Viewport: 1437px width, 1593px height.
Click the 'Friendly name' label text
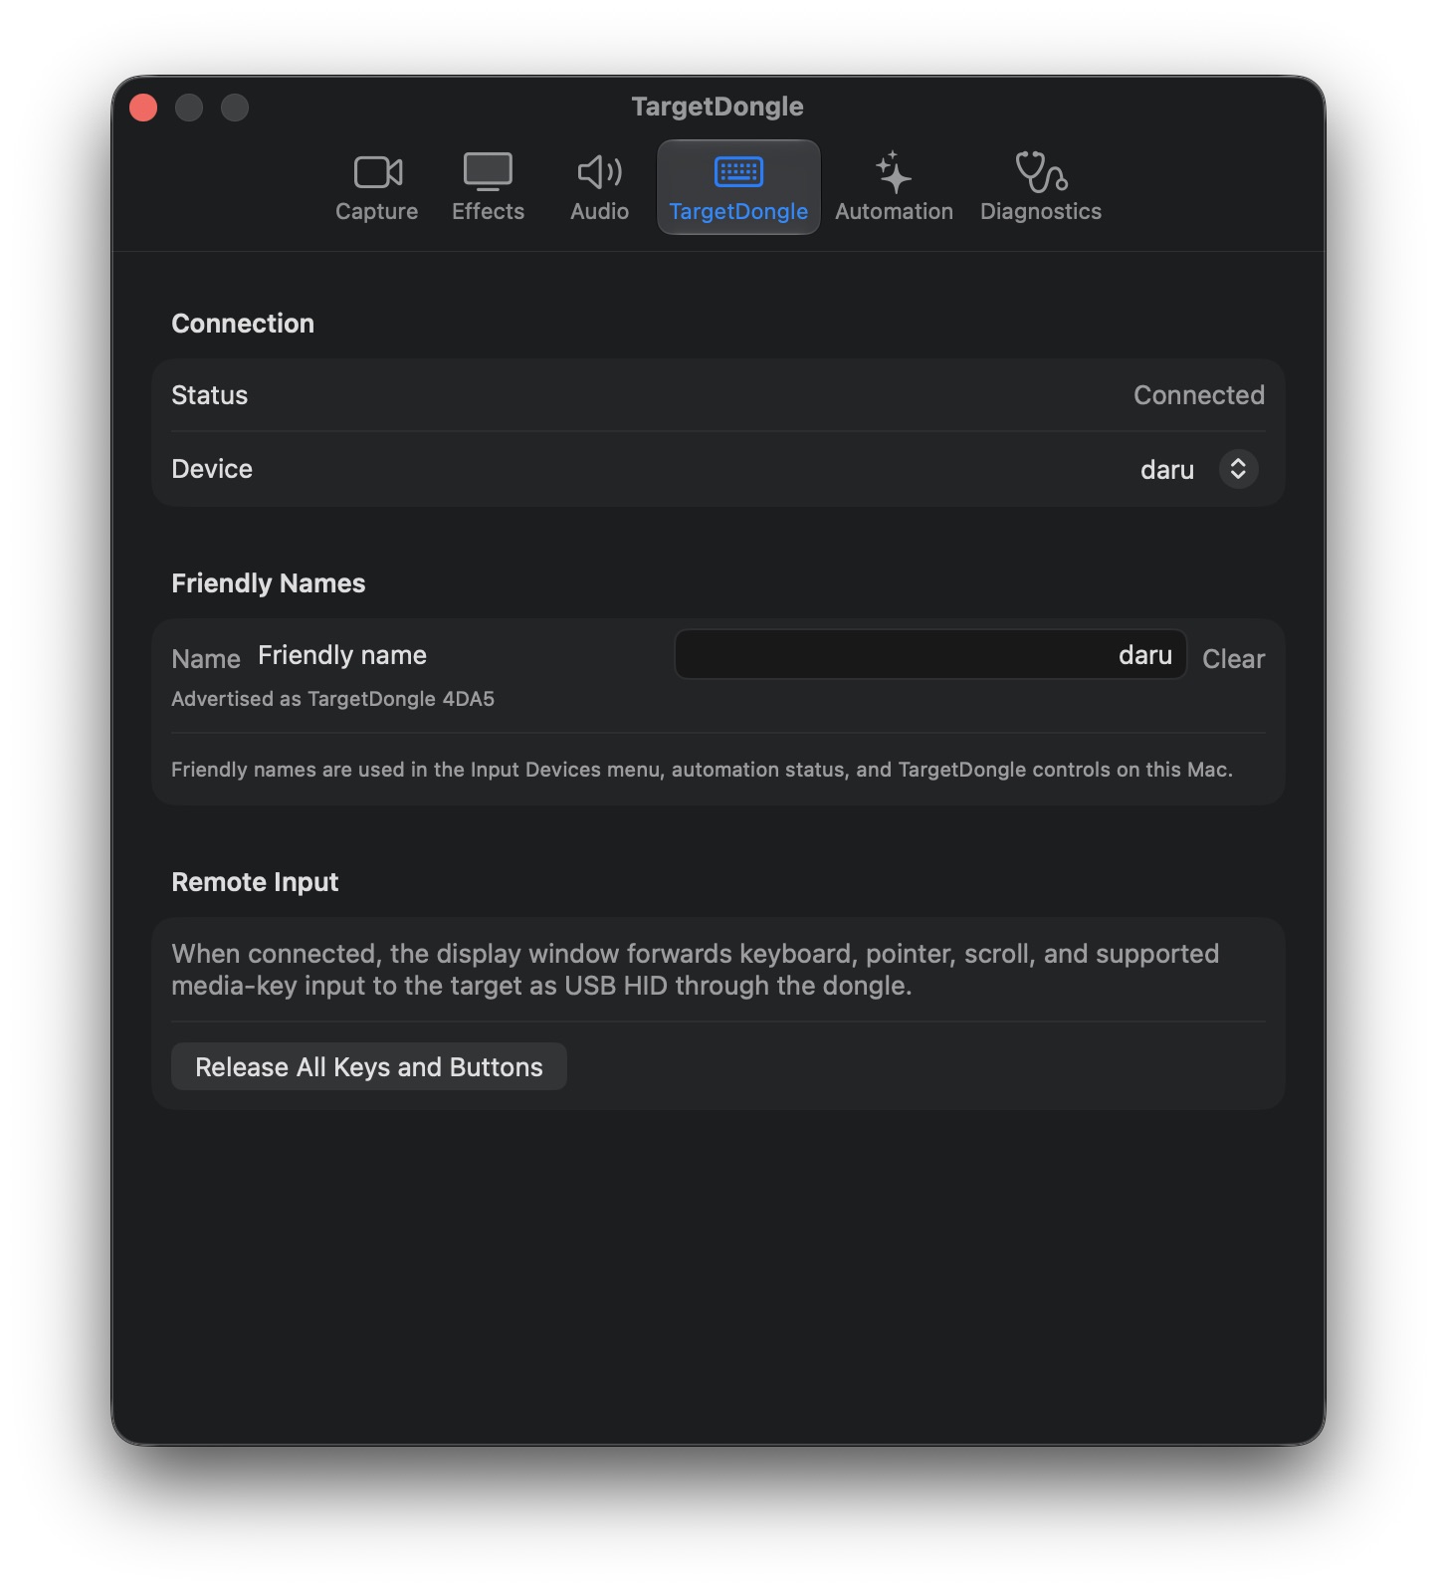point(342,655)
